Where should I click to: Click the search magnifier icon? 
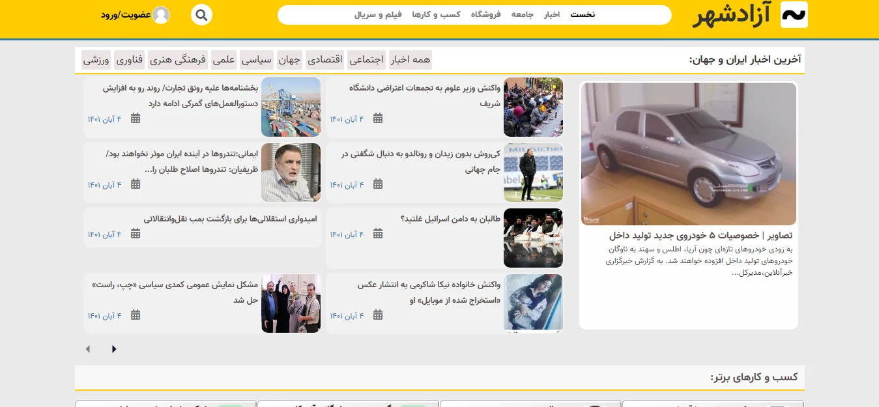click(x=202, y=14)
